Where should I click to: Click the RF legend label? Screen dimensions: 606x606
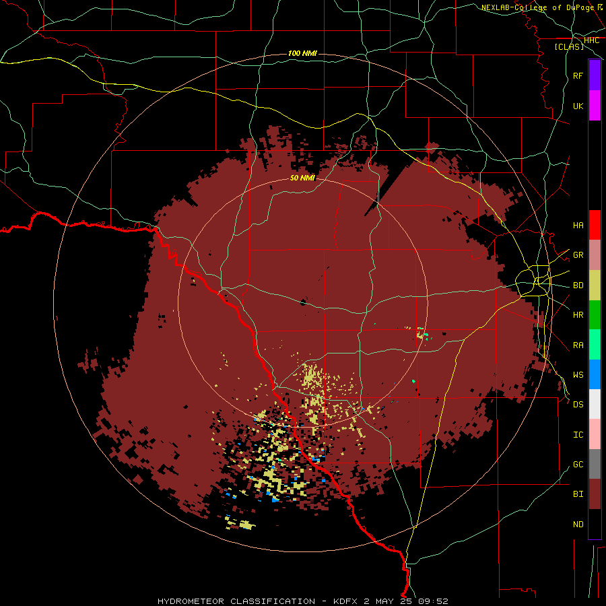coord(578,75)
